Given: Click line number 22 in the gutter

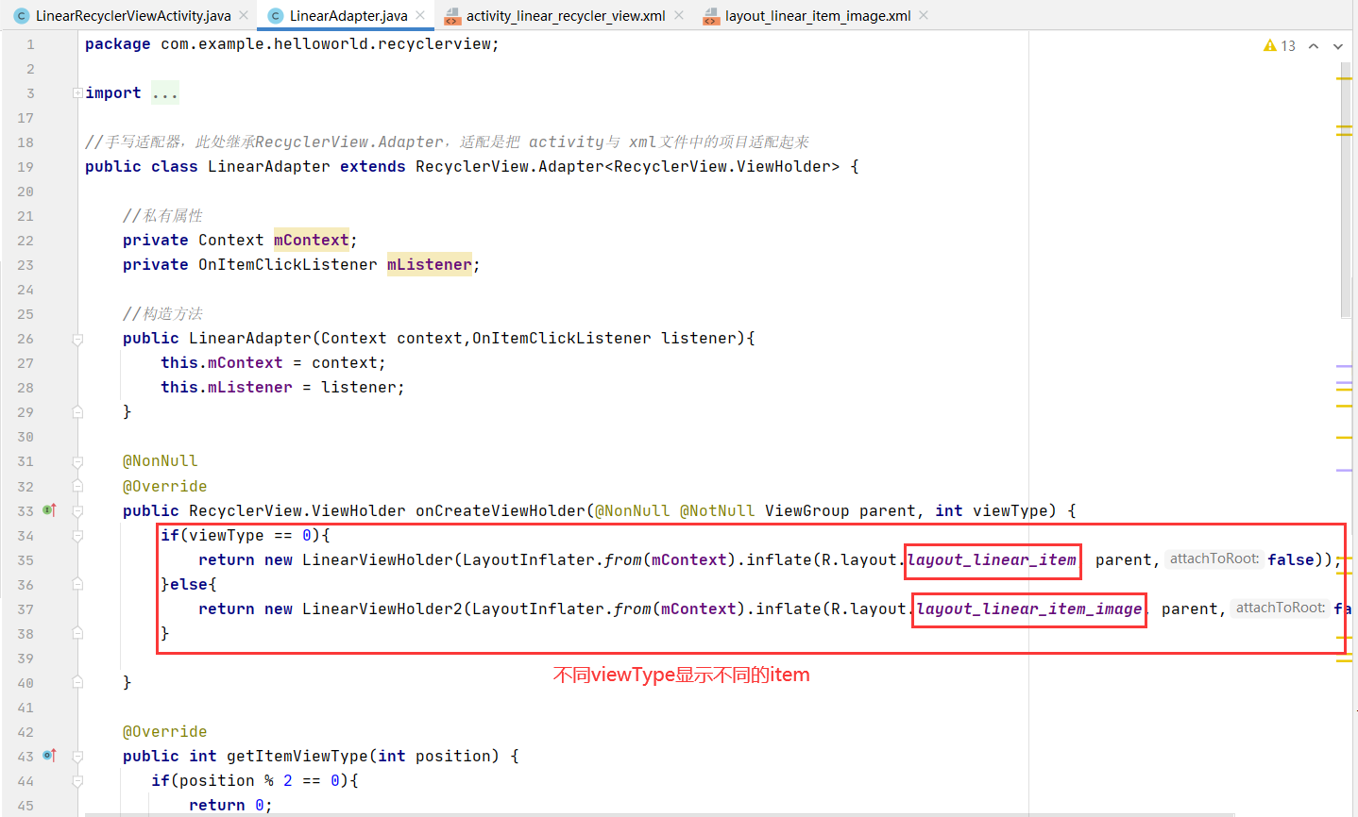Looking at the screenshot, I should 25,241.
